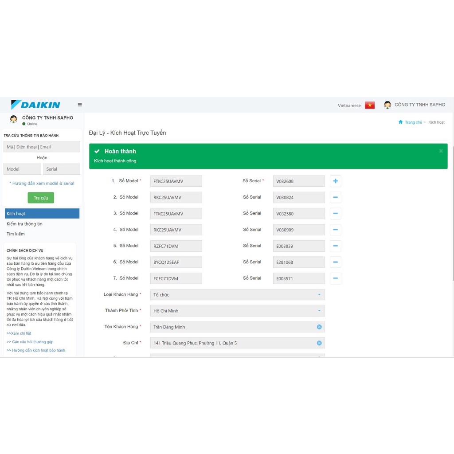The image size is (454, 454).
Task: Remove row 2 with the minus button
Action: 336,197
